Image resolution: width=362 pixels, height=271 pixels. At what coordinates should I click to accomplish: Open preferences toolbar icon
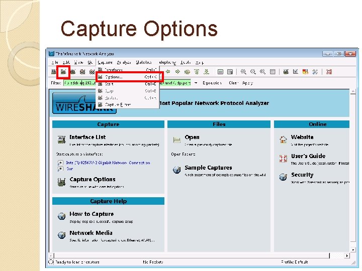tap(315, 72)
